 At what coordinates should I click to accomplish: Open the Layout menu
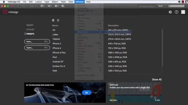38,2
